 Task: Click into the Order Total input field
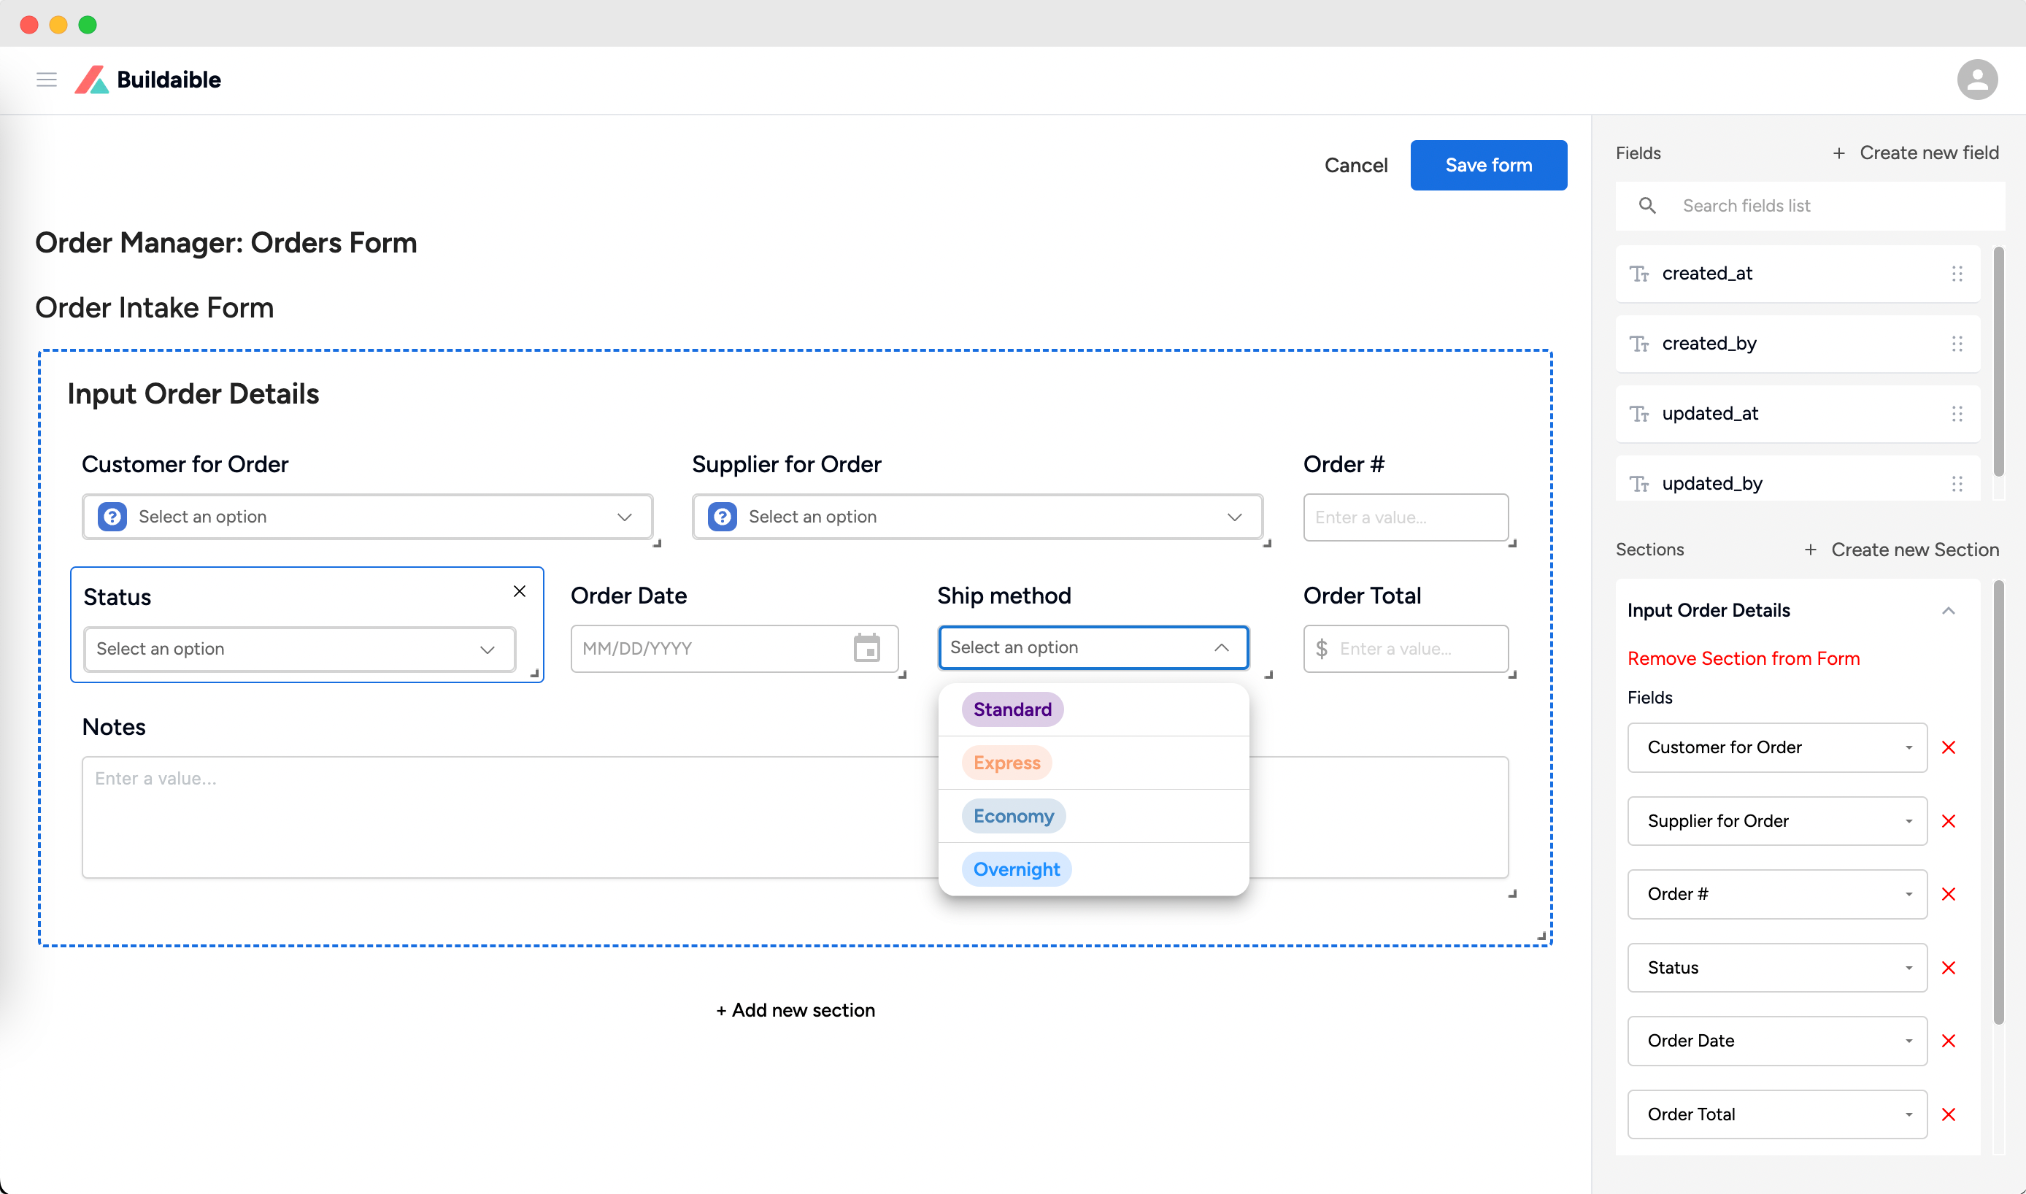pyautogui.click(x=1405, y=649)
